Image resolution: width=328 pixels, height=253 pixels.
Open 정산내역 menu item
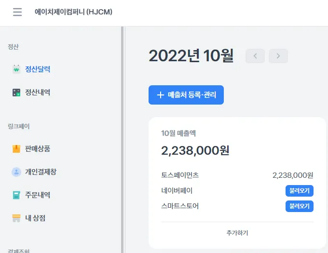[38, 93]
